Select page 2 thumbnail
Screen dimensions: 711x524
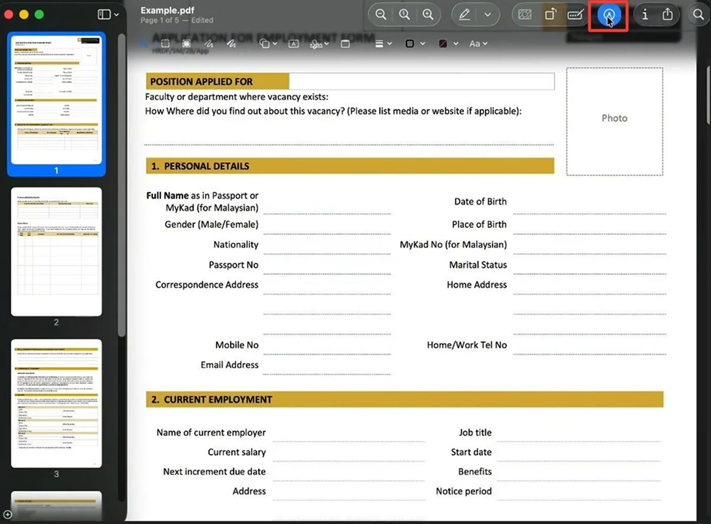point(56,252)
